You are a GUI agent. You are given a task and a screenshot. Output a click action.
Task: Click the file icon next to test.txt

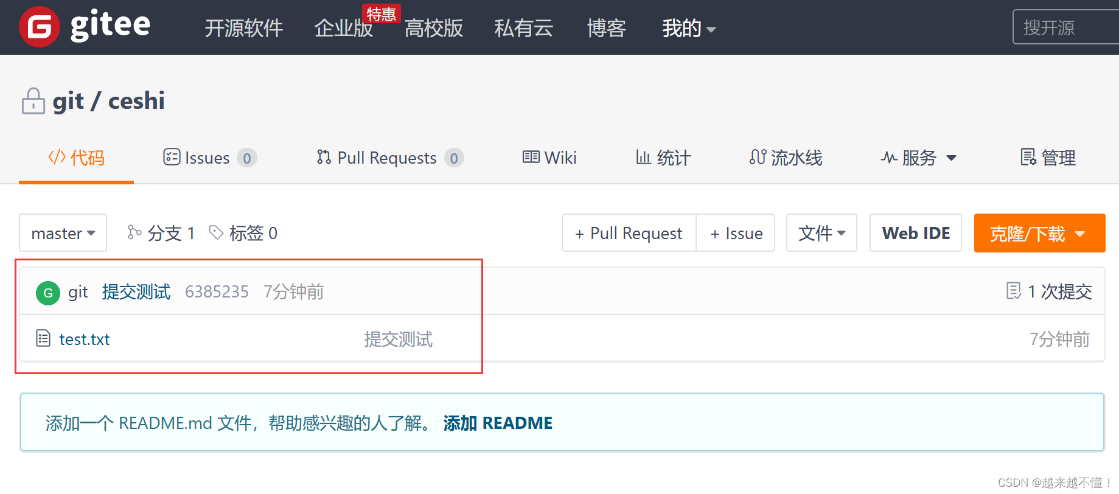point(43,338)
